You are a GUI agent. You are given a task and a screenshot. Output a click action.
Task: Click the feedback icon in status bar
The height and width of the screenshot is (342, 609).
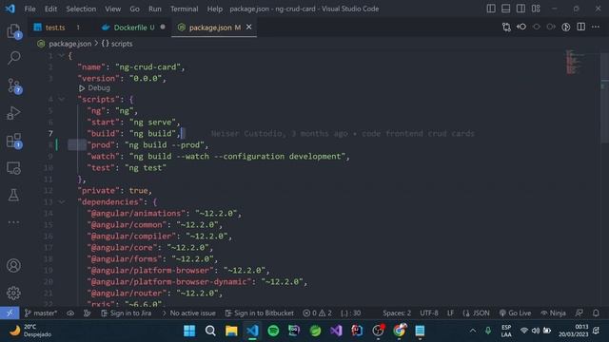pos(580,313)
